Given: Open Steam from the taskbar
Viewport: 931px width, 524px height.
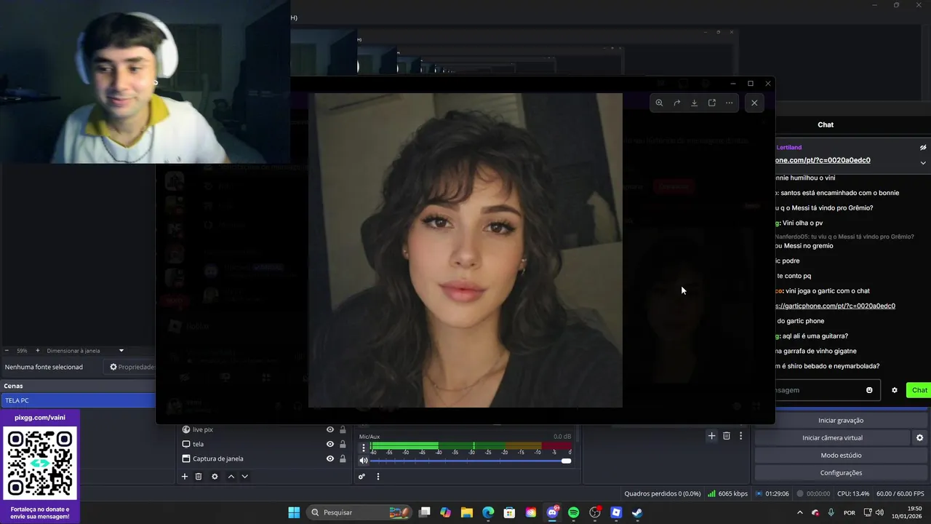Looking at the screenshot, I should (x=637, y=512).
